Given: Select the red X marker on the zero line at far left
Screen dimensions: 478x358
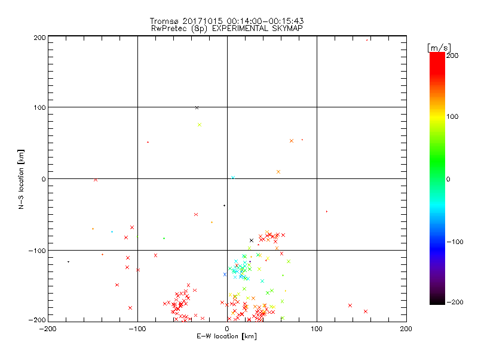Looking at the screenshot, I should tap(96, 180).
